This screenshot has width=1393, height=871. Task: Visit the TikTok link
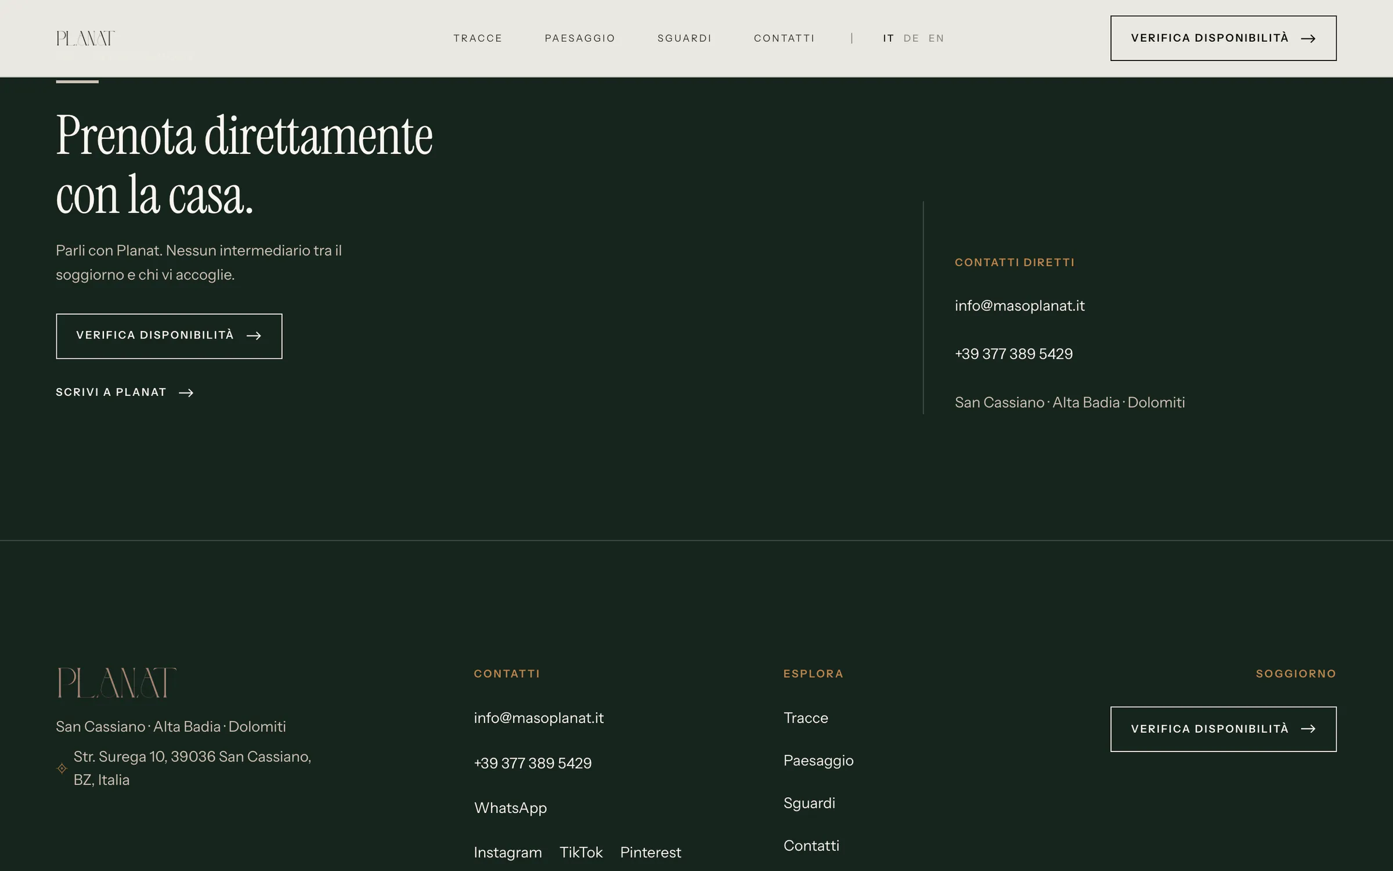(581, 852)
